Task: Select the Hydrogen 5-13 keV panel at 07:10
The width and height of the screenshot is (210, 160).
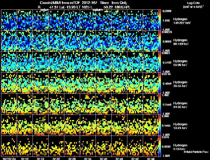Action: 25,146
